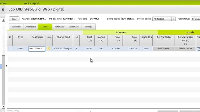This screenshot has height=112, width=200.
Task: Switch to the Overview tab
Action: coord(16,27)
